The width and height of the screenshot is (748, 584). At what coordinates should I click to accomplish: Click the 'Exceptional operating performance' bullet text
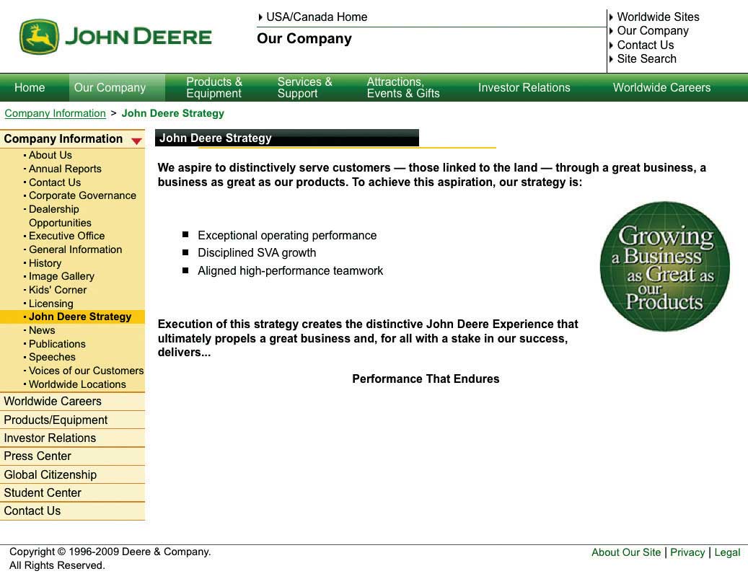[x=287, y=236]
